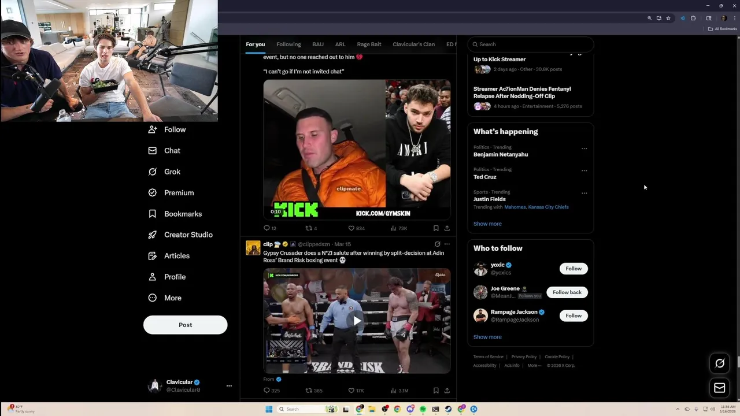740x416 pixels.
Task: Show more in Who to follow
Action: [x=487, y=337]
